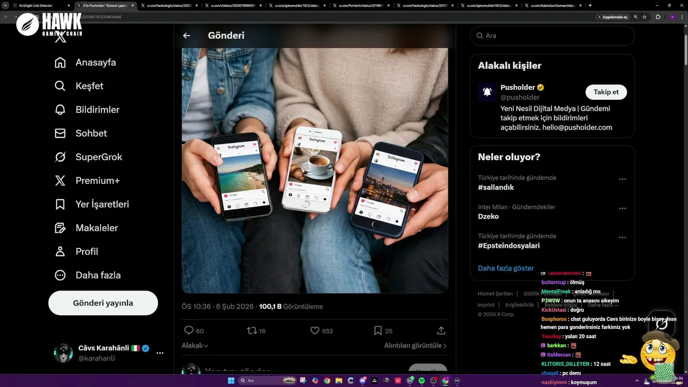This screenshot has width=688, height=387.
Task: Open #Epsteindosyalari trending topic
Action: [x=509, y=246]
